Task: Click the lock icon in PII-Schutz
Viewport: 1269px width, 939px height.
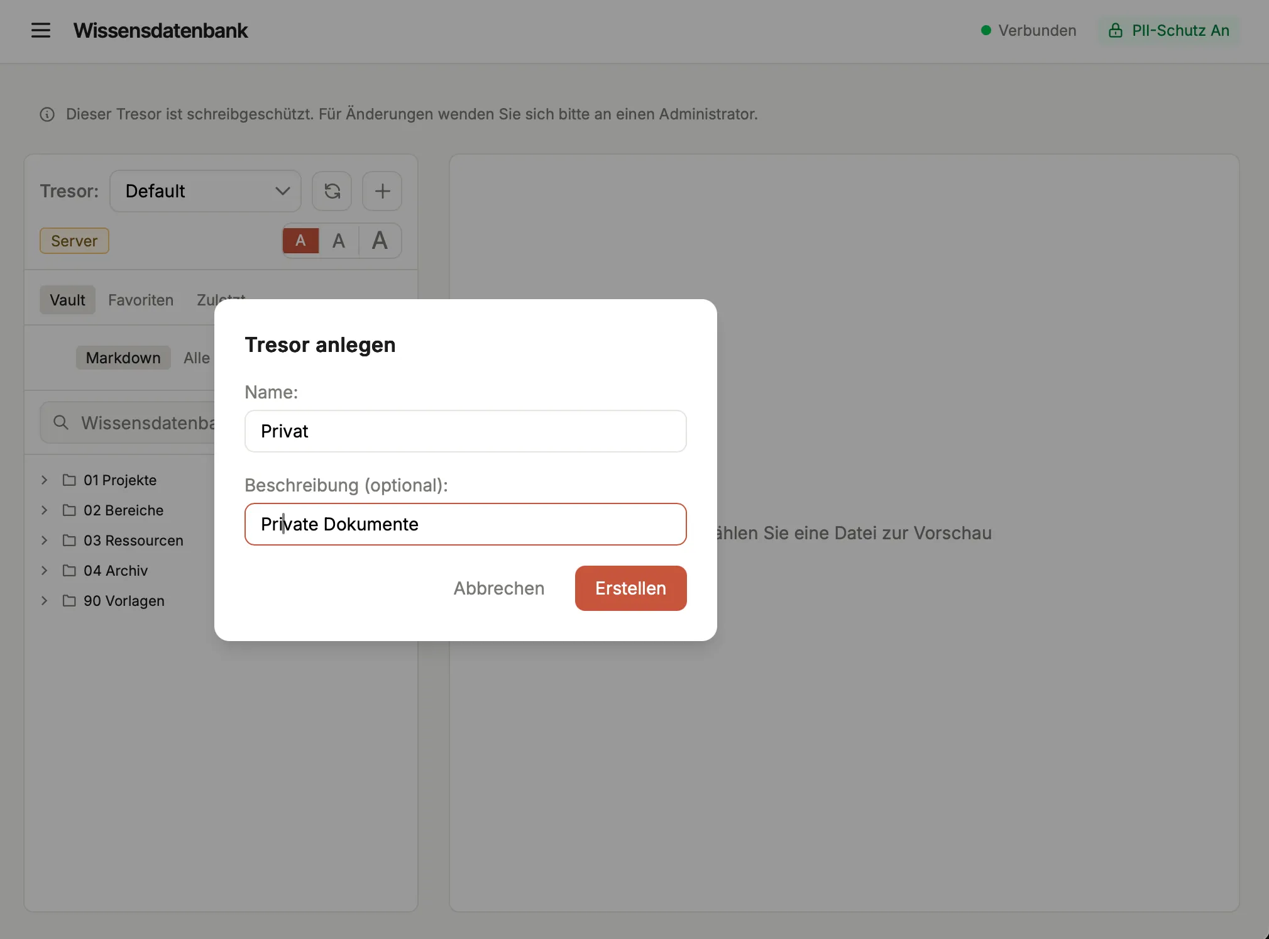Action: pyautogui.click(x=1115, y=30)
